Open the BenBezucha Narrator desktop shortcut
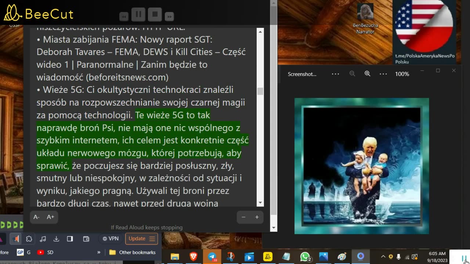The width and height of the screenshot is (470, 264). 365,18
